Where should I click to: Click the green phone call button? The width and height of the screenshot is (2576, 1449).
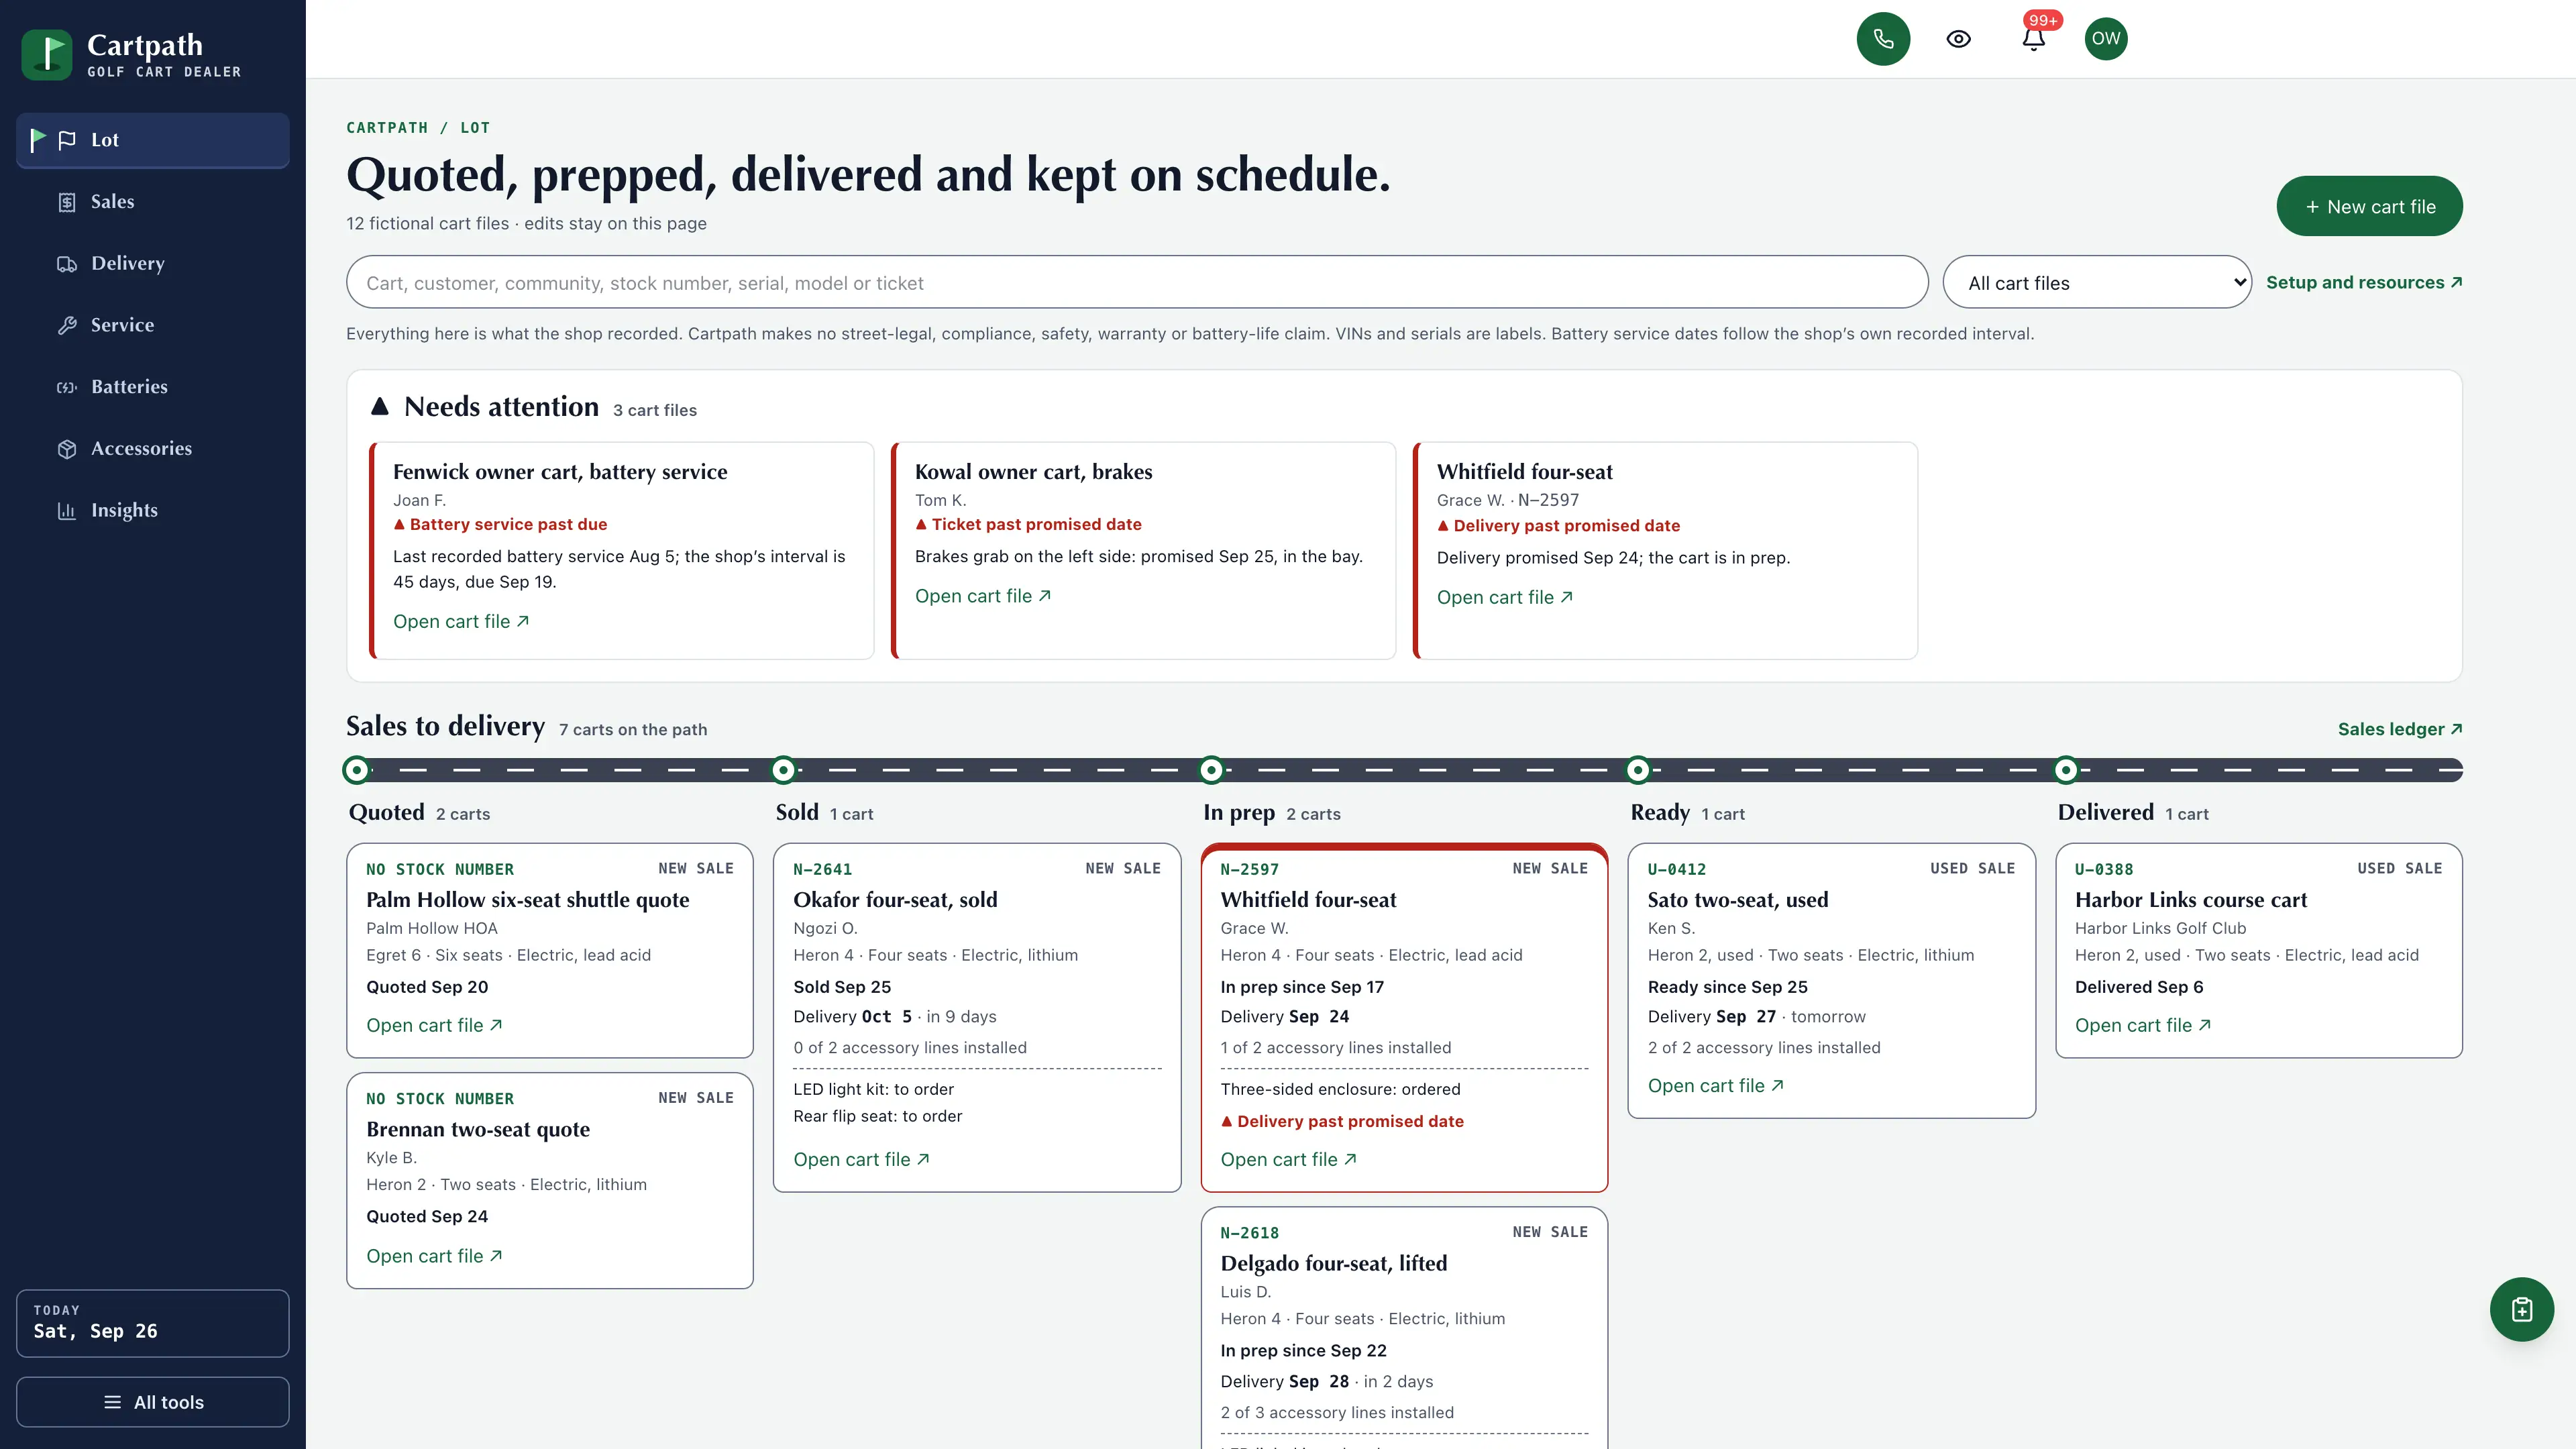pyautogui.click(x=1883, y=39)
